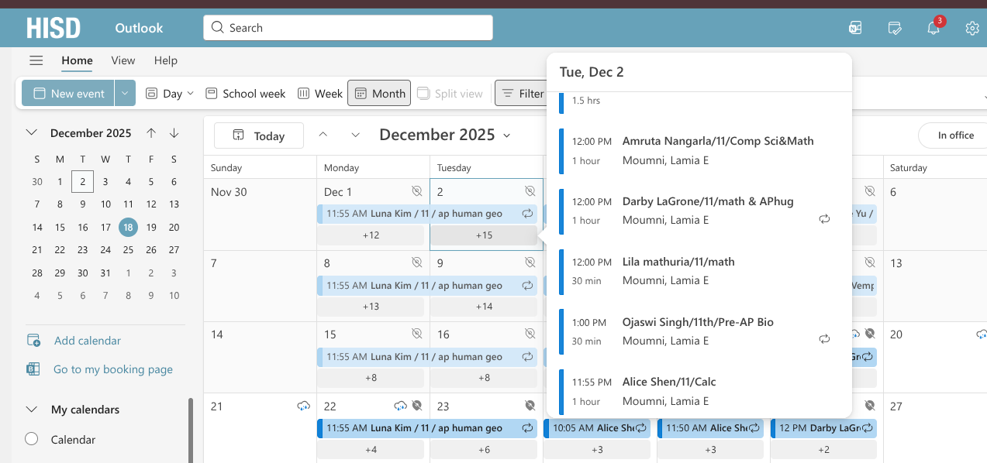Open the Home tab
Image resolution: width=987 pixels, height=463 pixels.
77,60
